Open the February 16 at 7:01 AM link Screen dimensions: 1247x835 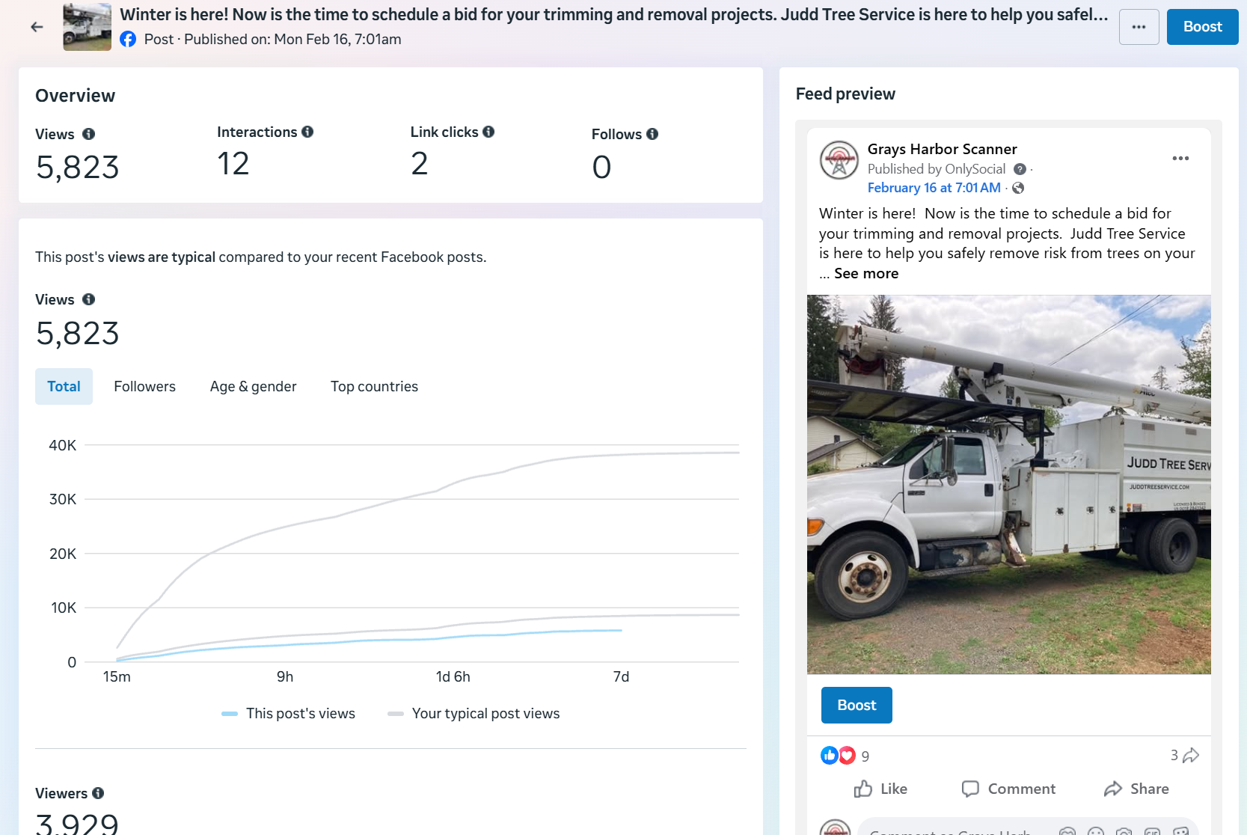tap(934, 188)
